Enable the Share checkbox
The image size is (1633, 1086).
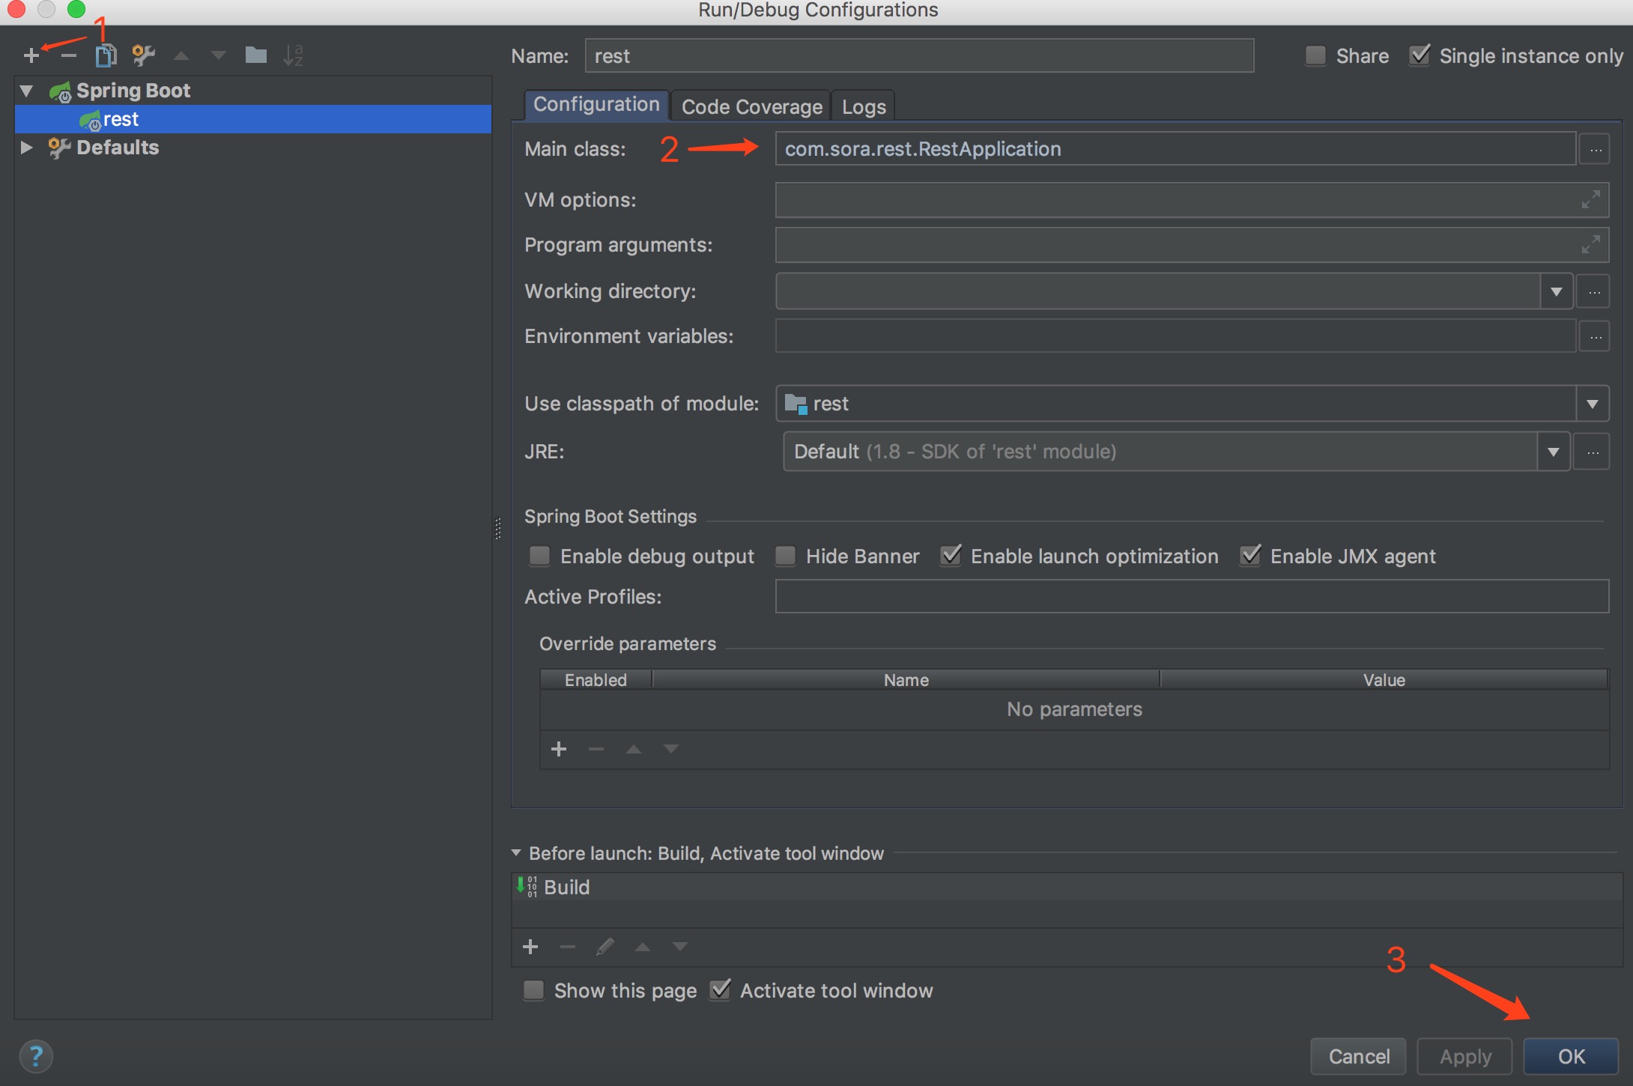pyautogui.click(x=1316, y=56)
